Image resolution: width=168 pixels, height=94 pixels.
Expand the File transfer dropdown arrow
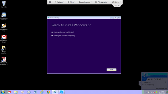coord(108,2)
